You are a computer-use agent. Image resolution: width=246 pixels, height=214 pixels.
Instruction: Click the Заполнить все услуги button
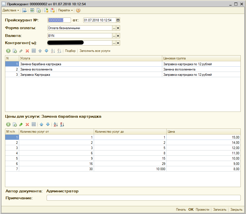[x=95, y=51]
